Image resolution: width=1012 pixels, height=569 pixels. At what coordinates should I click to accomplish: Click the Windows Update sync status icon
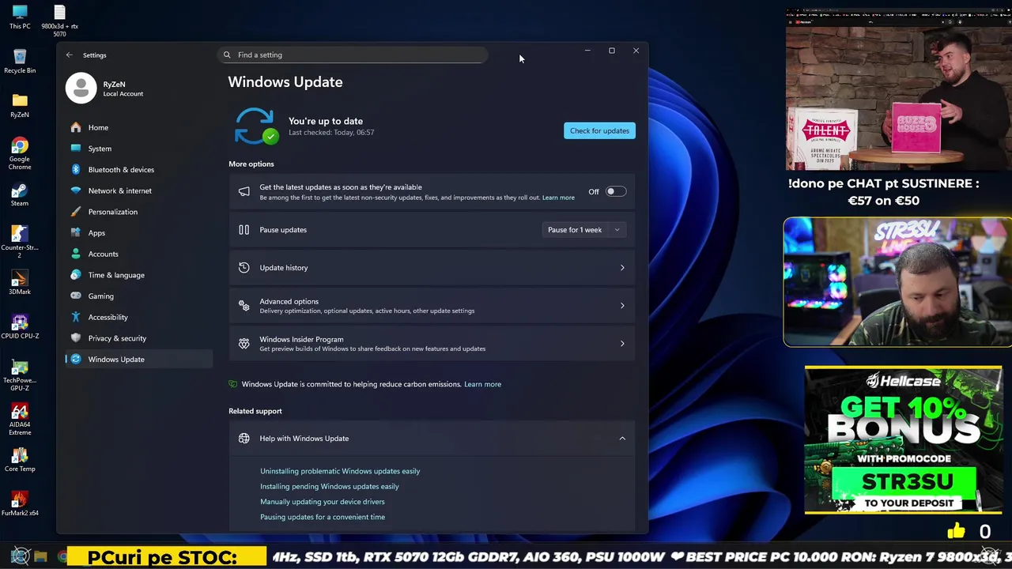coord(255,126)
